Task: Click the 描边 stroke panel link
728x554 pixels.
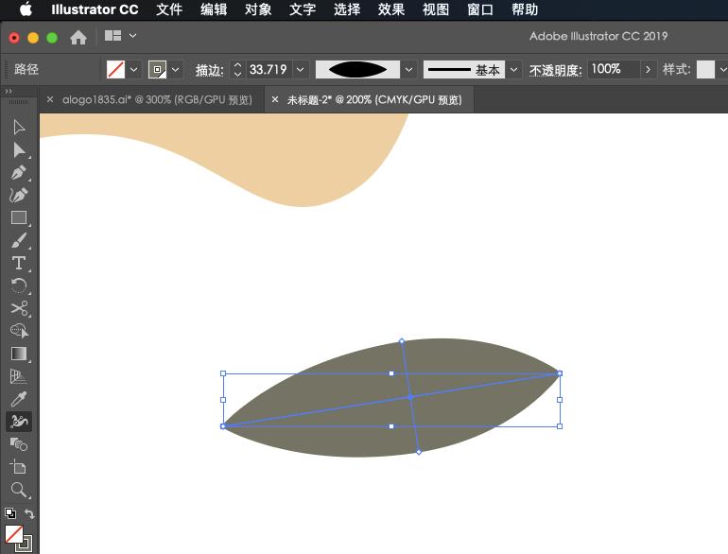Action: pyautogui.click(x=209, y=70)
